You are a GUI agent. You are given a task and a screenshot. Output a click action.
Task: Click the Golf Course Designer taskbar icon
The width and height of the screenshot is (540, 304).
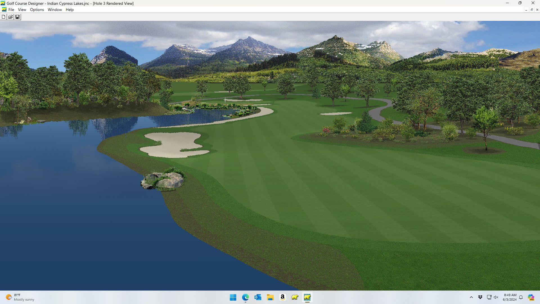pos(307,297)
